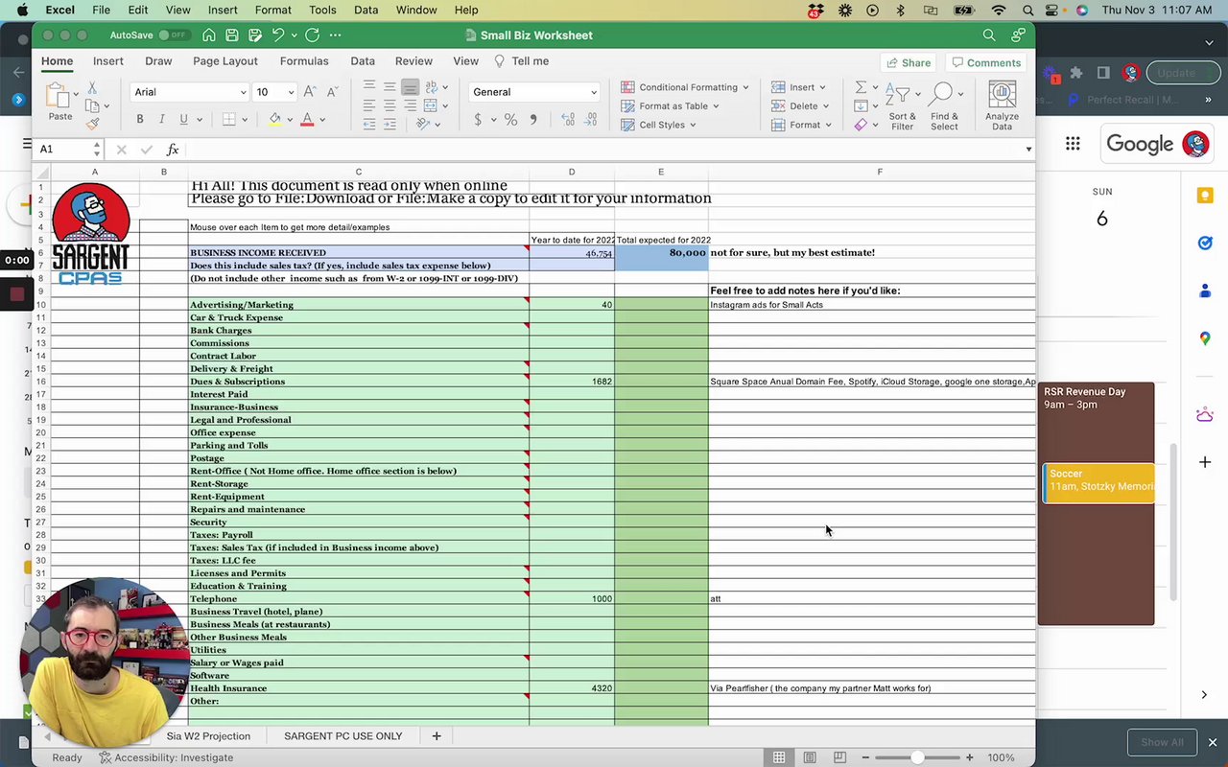Click the Merge cells icon

[x=431, y=105]
